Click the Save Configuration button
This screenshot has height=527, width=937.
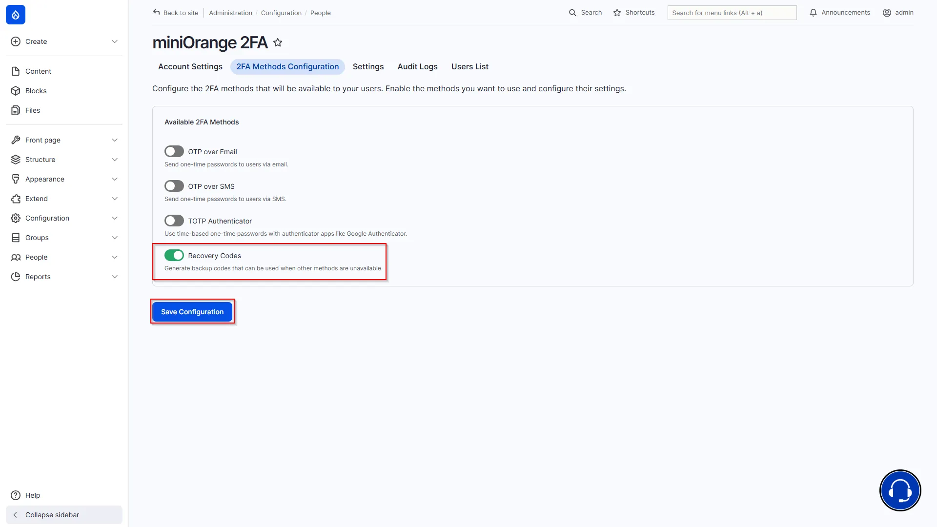pos(192,312)
